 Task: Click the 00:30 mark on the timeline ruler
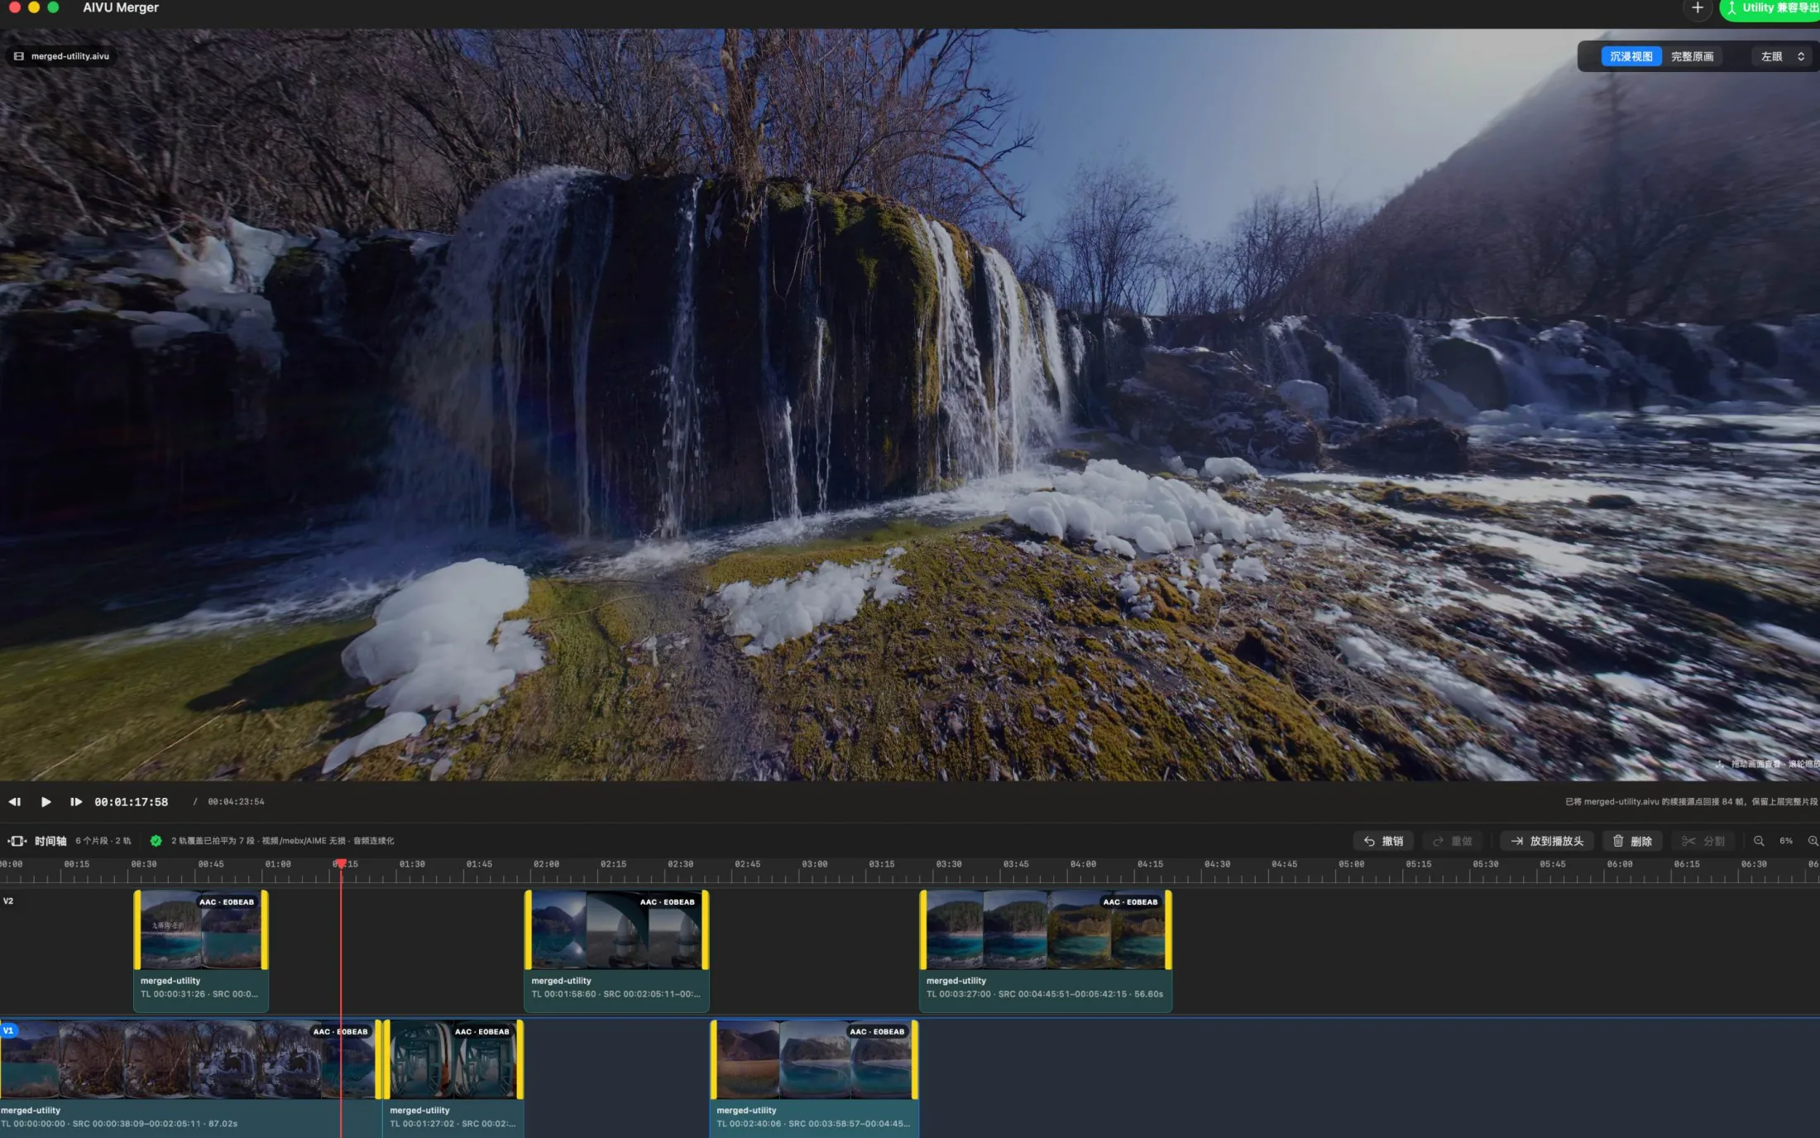pos(144,864)
